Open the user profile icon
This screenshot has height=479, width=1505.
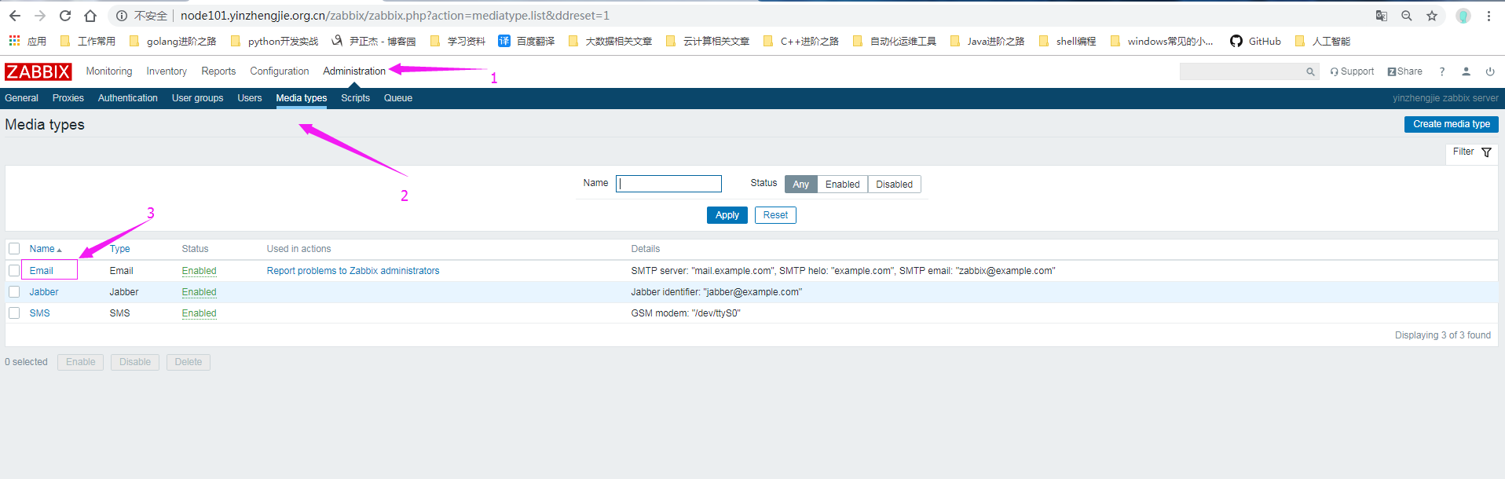[1466, 71]
